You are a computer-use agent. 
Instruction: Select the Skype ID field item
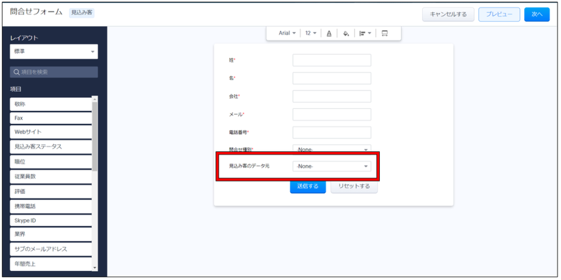coord(51,220)
